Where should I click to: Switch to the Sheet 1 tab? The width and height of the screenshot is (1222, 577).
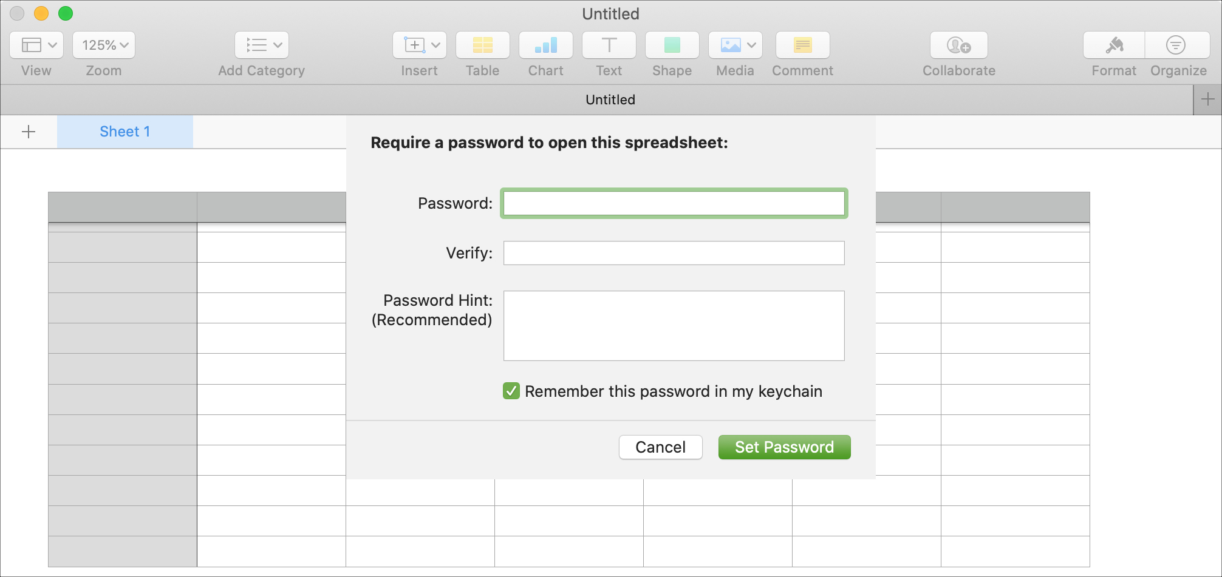tap(125, 132)
